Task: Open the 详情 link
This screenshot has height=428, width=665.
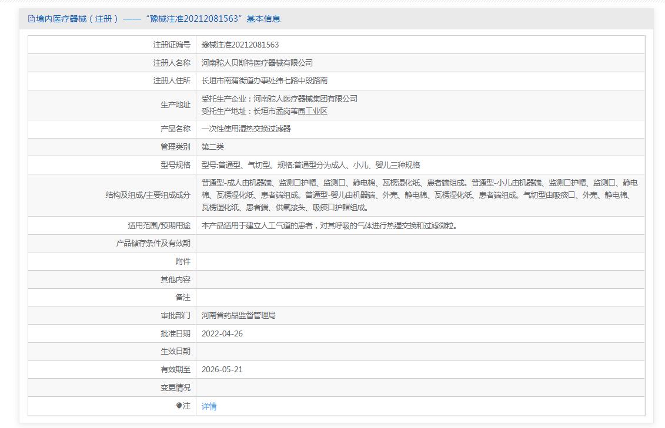Action: [209, 406]
